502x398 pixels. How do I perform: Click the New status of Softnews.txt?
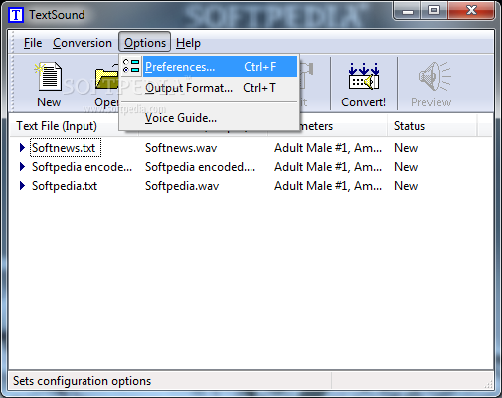point(406,148)
